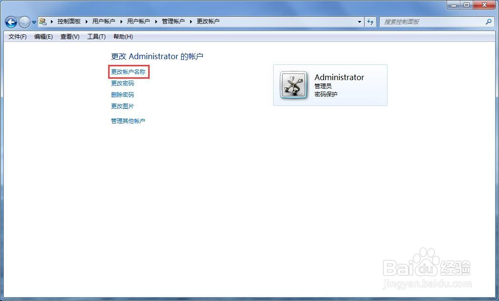
Task: Click 更改图片 link
Action: point(122,106)
